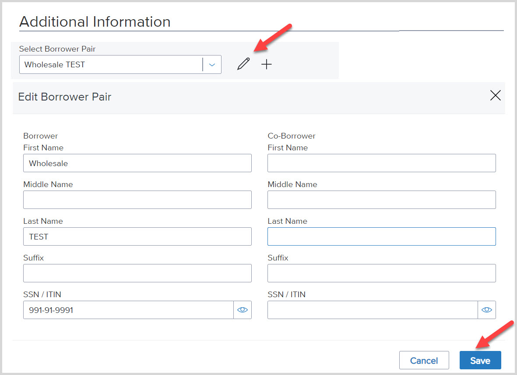The width and height of the screenshot is (517, 375).
Task: Click the 'Wholesale TEST' borrower pair selection text
Action: (x=55, y=65)
